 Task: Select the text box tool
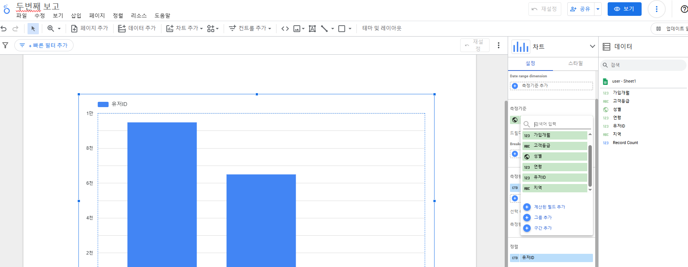pos(312,29)
